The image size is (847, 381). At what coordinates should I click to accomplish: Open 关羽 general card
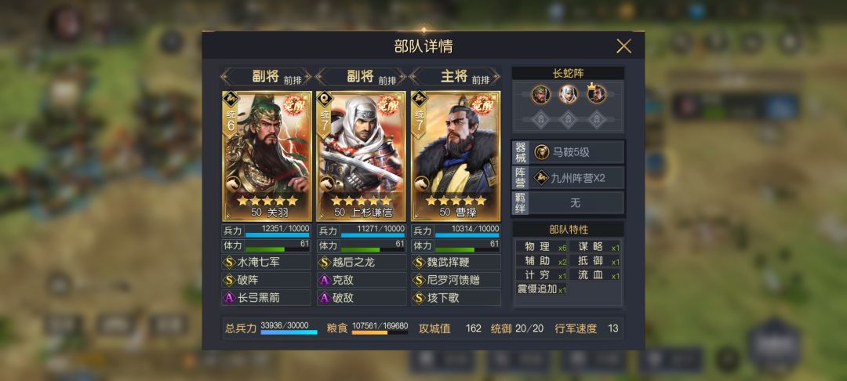267,155
